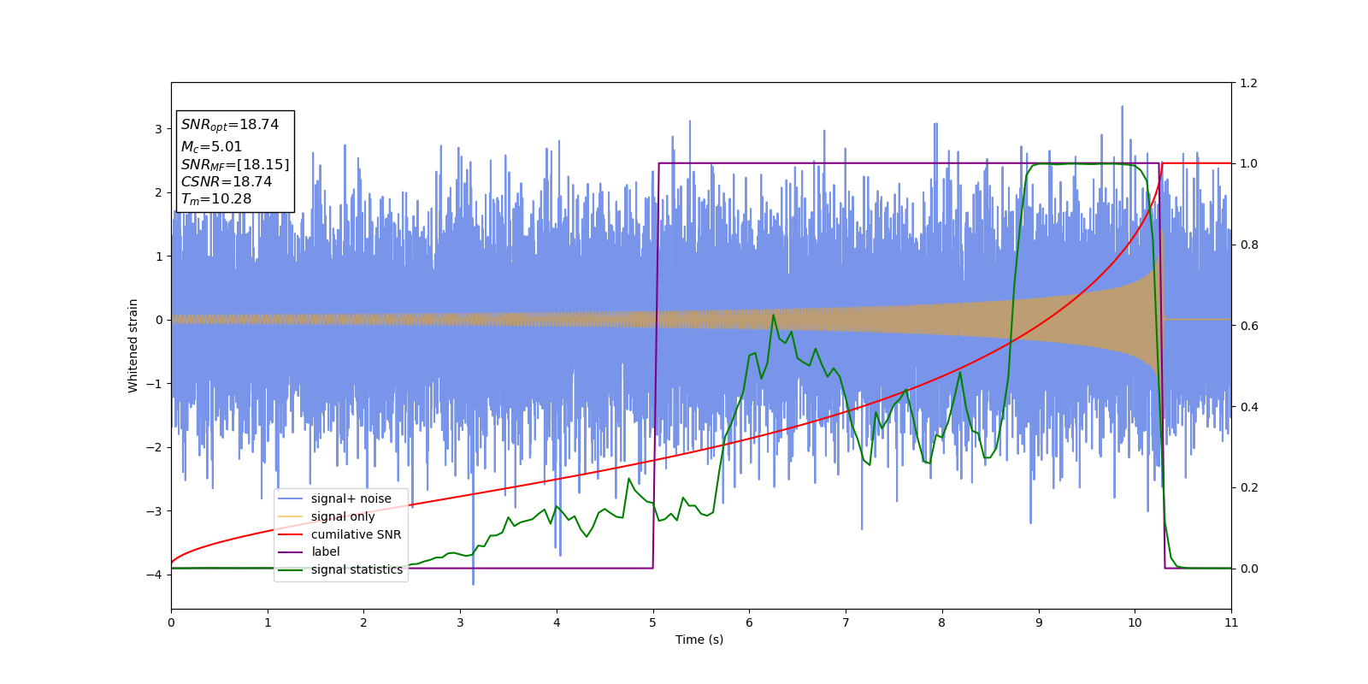Click the x-axis tick label 11
This screenshot has height=684, width=1368.
coord(1231,622)
